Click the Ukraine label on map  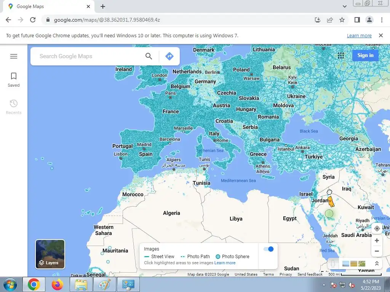pyautogui.click(x=296, y=96)
